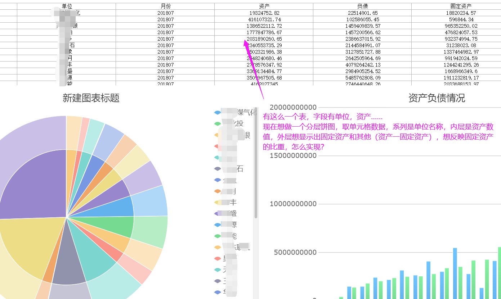This screenshot has height=299, width=501.
Task: Select asset cell 1386522112.72
Action: click(x=264, y=26)
